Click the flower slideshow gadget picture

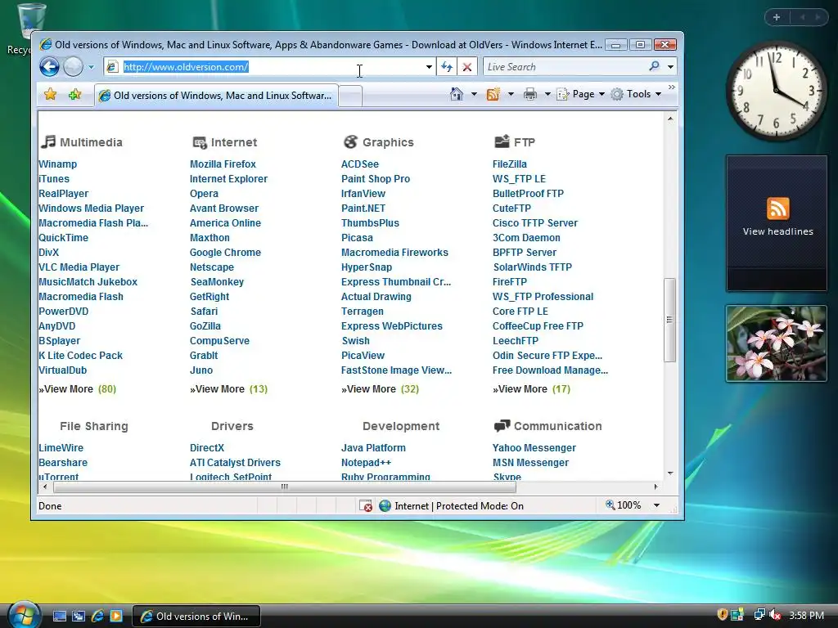[777, 344]
